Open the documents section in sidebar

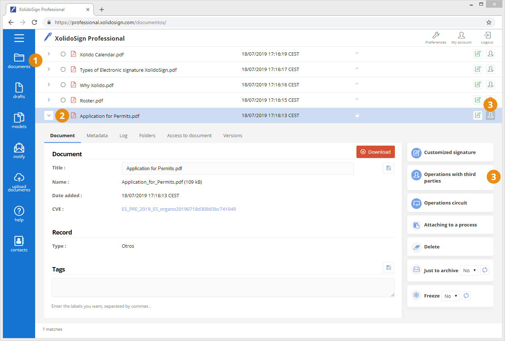19,61
